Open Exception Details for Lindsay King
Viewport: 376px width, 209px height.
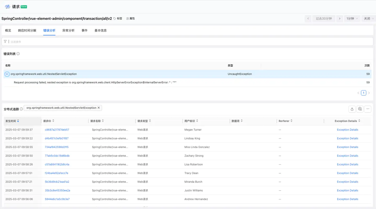point(347,138)
